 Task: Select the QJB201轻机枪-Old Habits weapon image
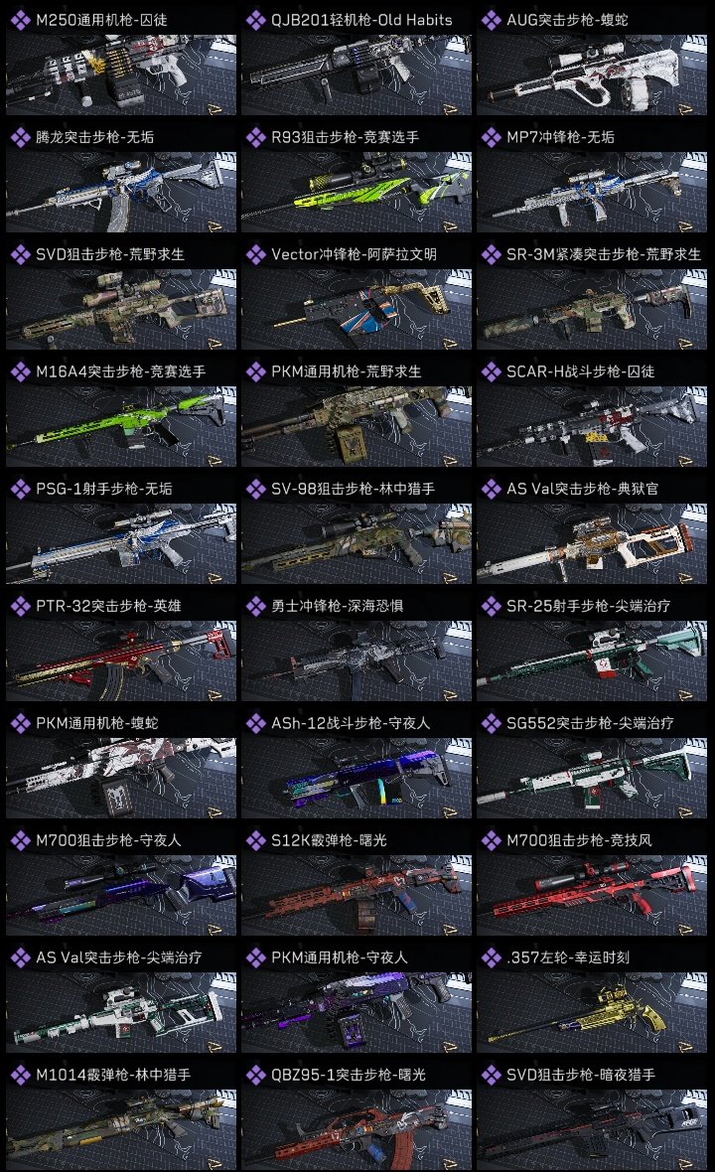point(357,74)
